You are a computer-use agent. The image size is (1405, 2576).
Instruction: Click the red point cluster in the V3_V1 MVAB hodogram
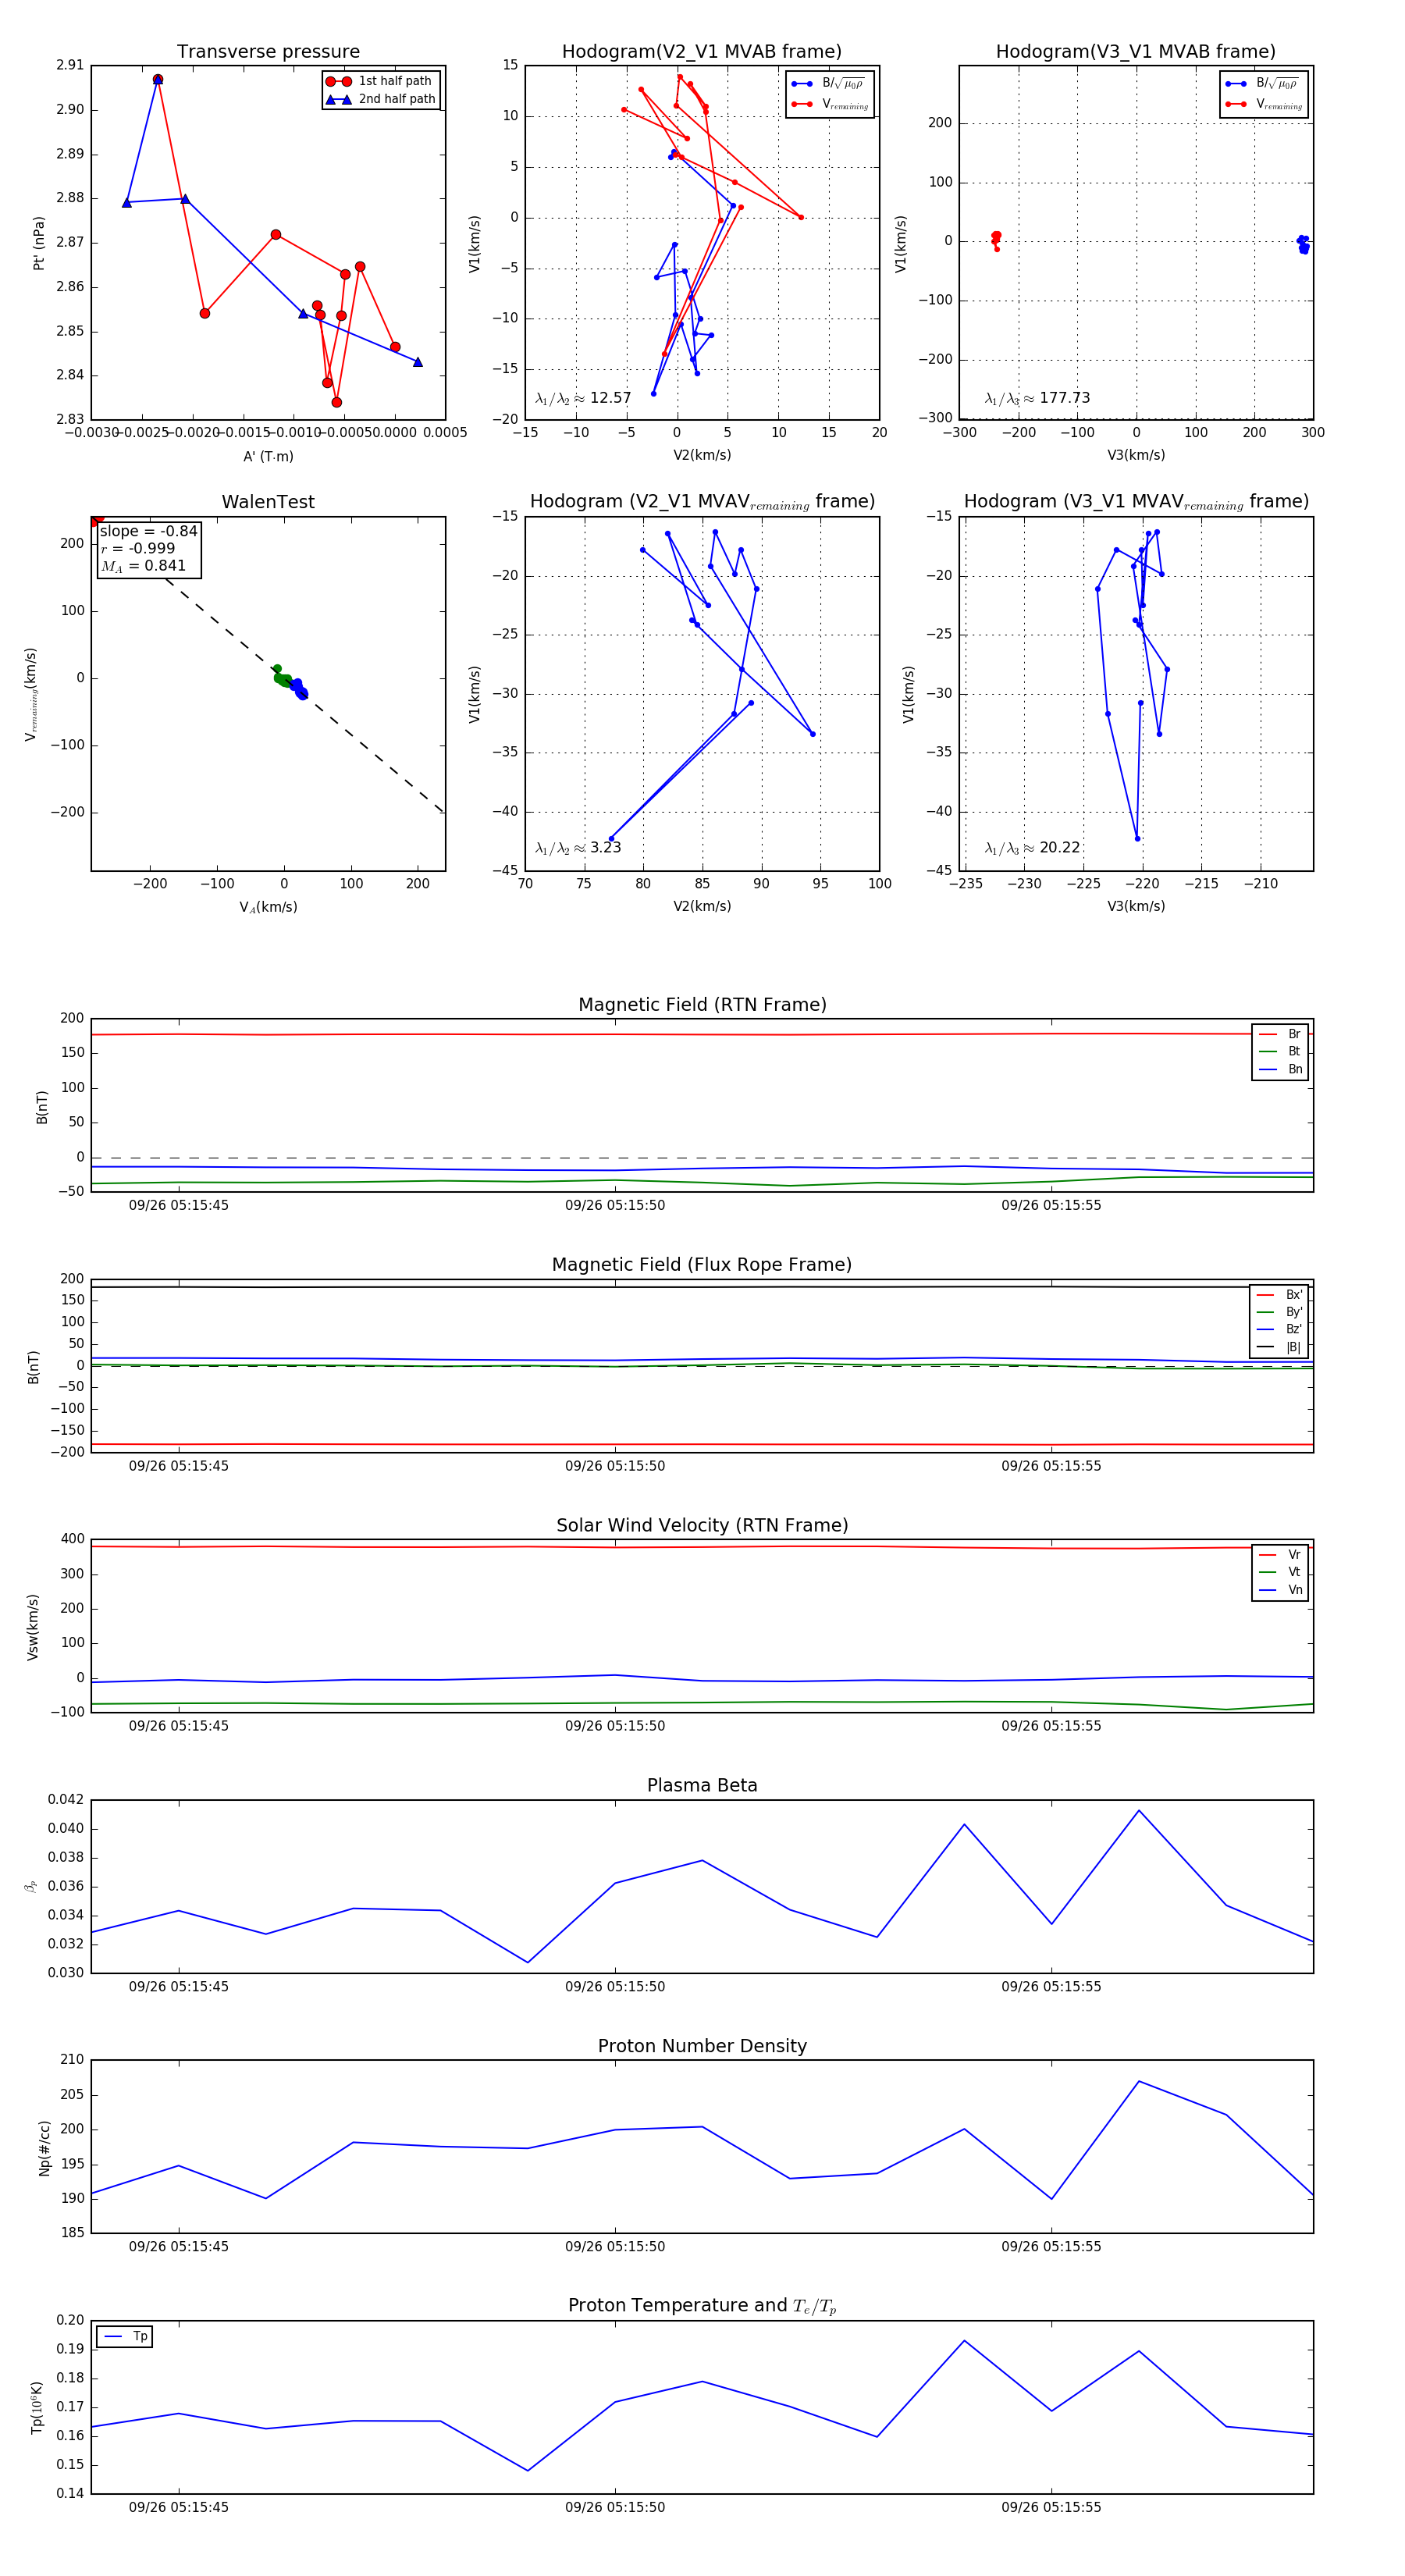(995, 238)
